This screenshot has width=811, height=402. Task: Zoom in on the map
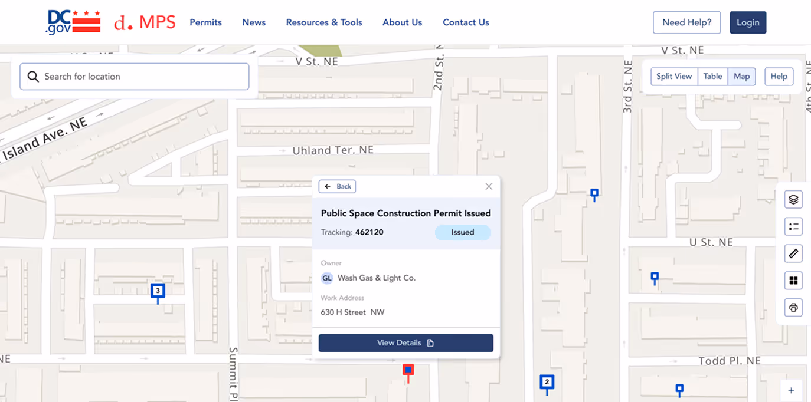[x=791, y=390]
